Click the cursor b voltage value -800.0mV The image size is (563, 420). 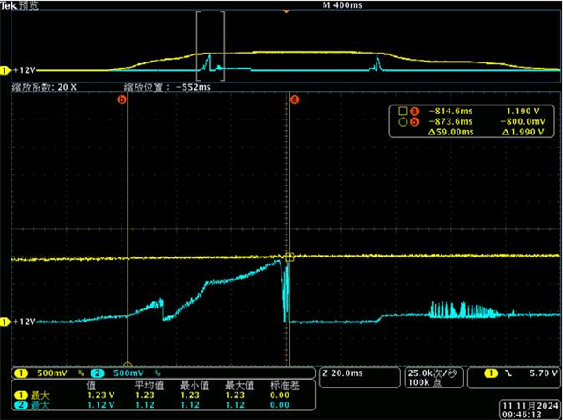[523, 121]
